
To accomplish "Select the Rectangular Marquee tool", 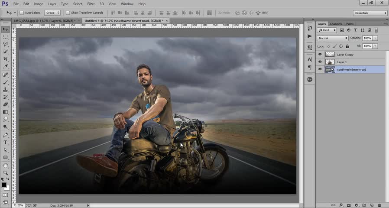I will coord(5,37).
